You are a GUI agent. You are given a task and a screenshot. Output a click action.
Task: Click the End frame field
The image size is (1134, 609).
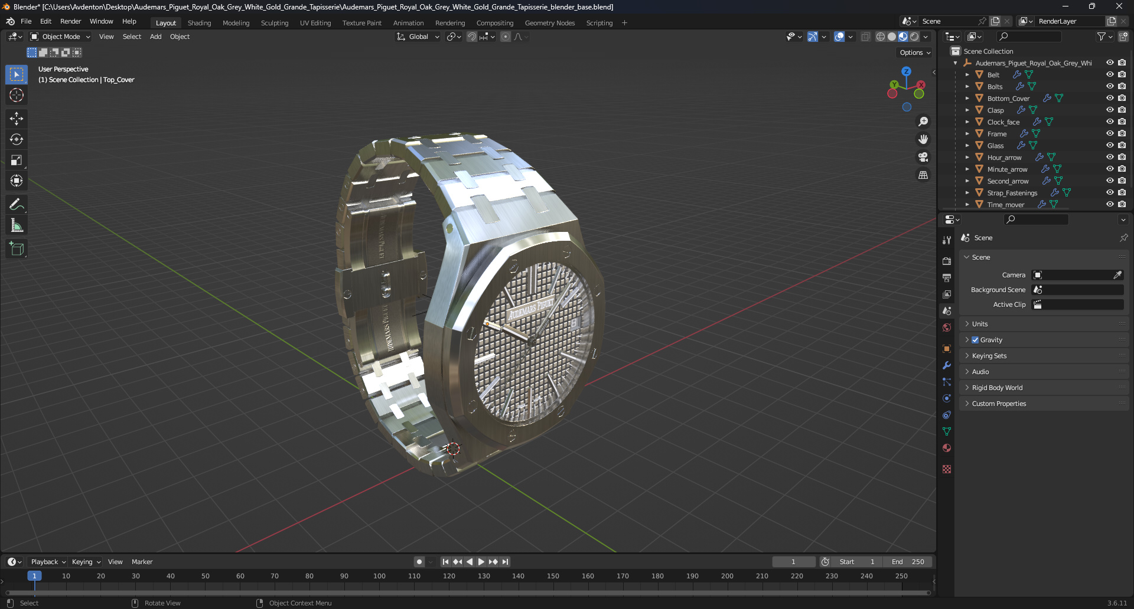tap(909, 562)
